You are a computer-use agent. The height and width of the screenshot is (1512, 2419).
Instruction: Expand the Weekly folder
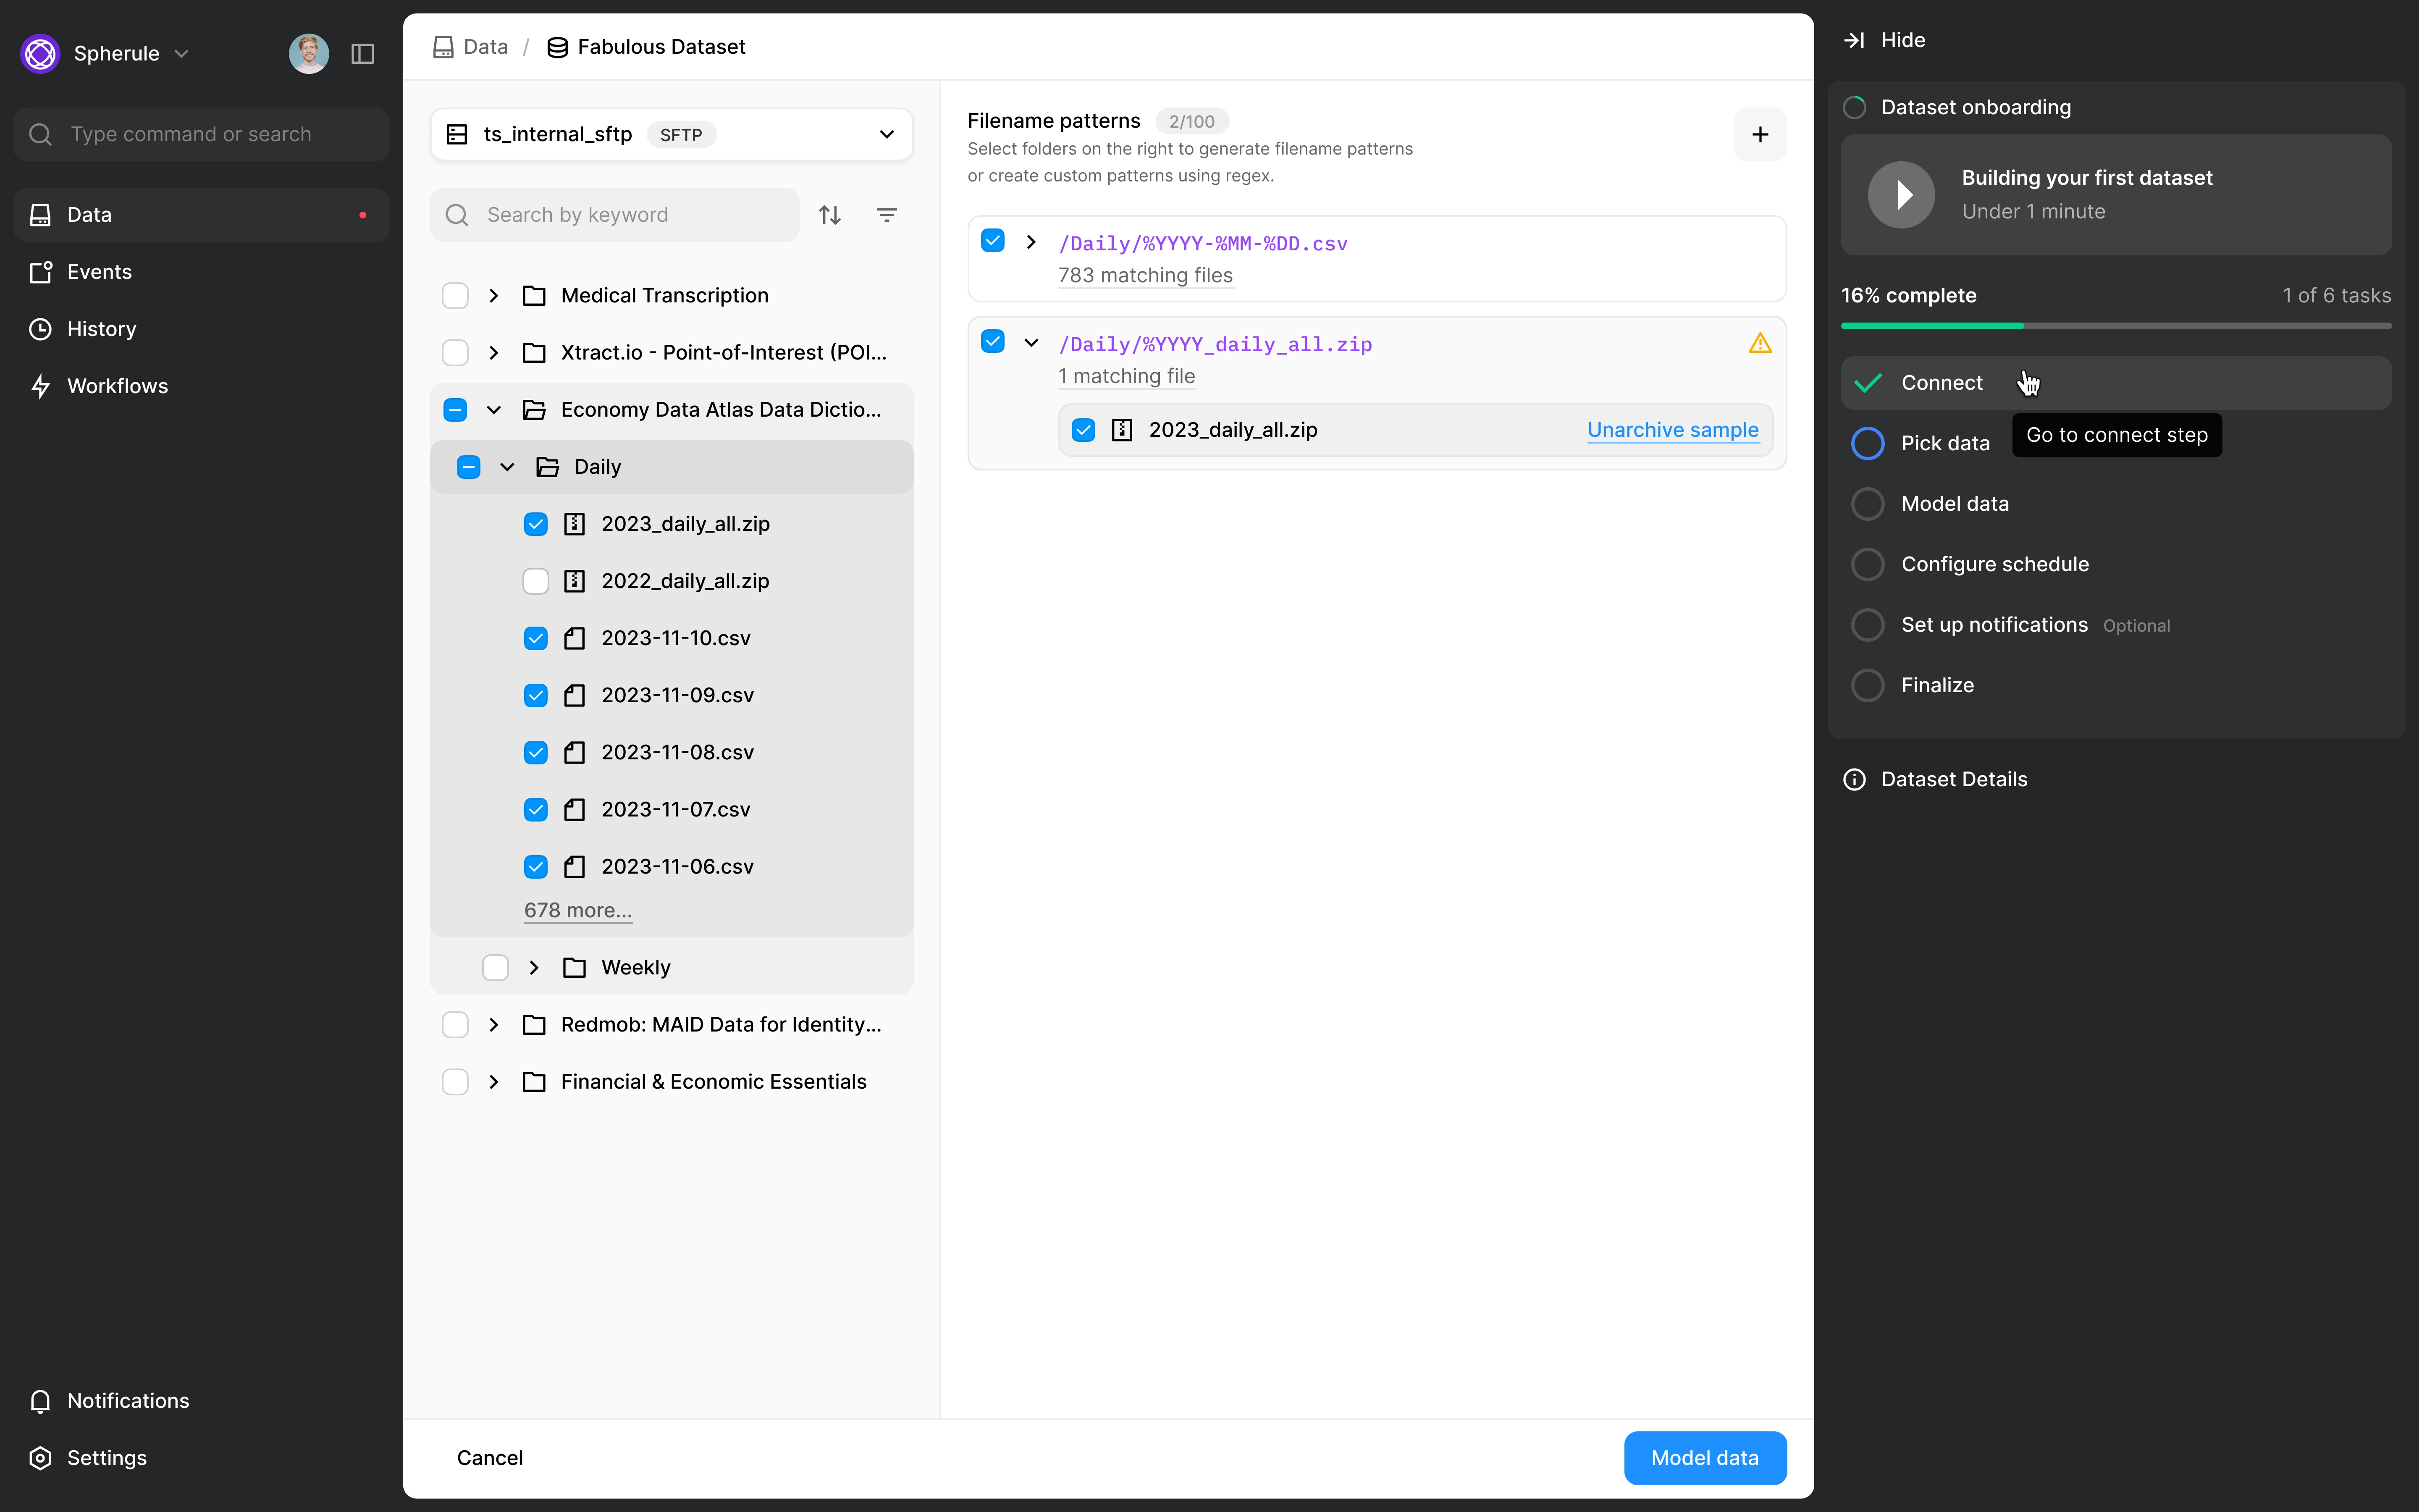pyautogui.click(x=534, y=967)
